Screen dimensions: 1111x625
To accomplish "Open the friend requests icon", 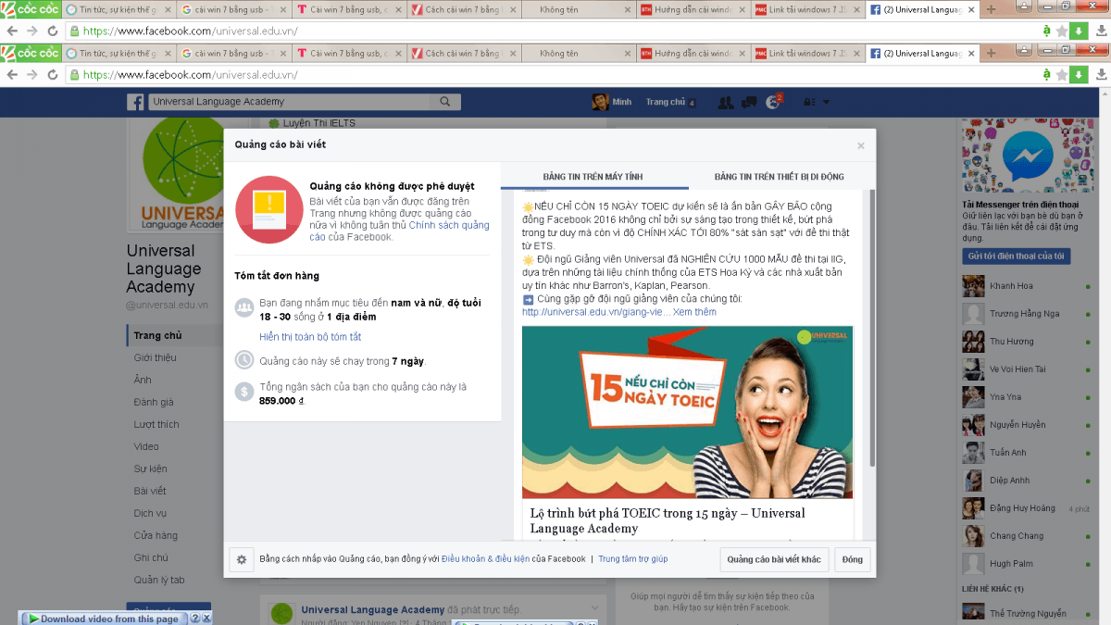I will pos(726,103).
